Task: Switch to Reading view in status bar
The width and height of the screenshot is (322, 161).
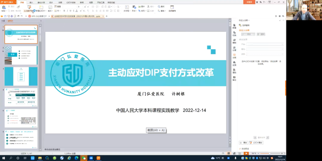Action: coord(239,154)
